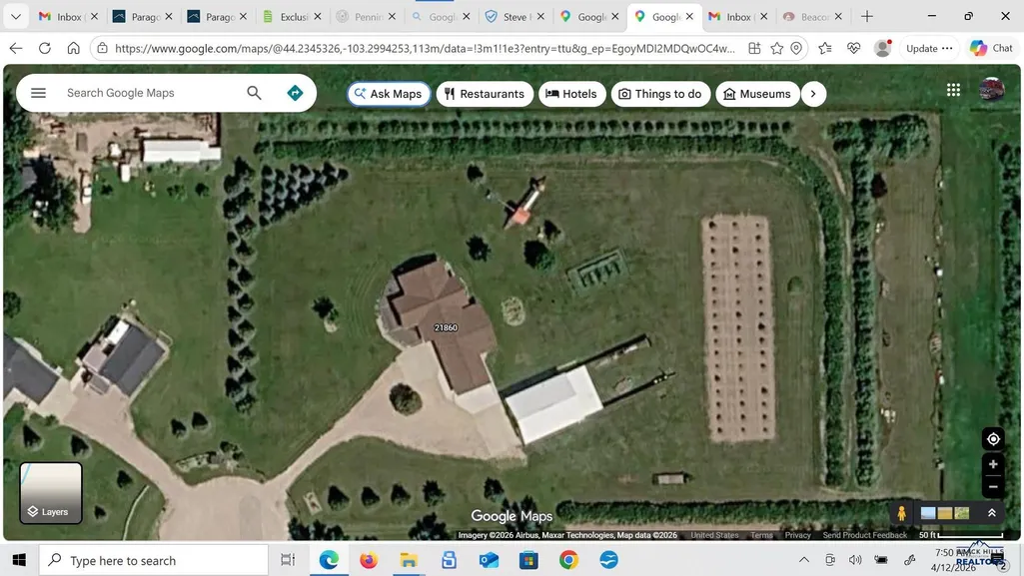Image resolution: width=1024 pixels, height=576 pixels.
Task: Switch to the Exclusi browser tab
Action: [x=293, y=17]
